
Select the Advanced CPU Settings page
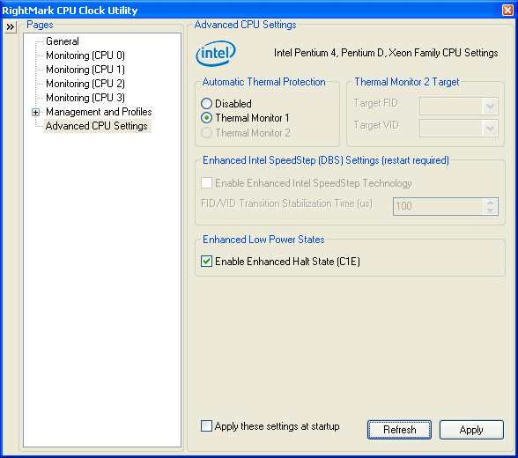coord(97,126)
